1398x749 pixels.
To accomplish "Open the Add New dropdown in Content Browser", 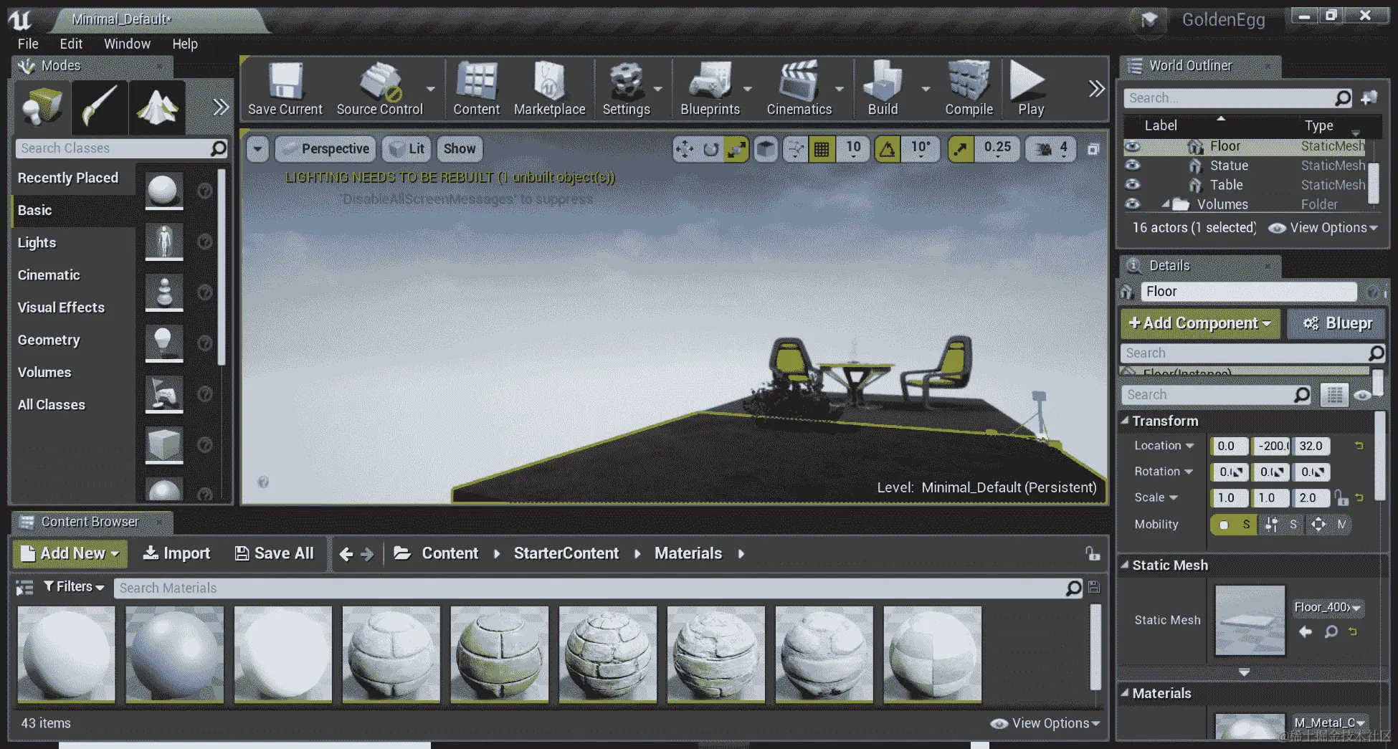I will pyautogui.click(x=70, y=553).
